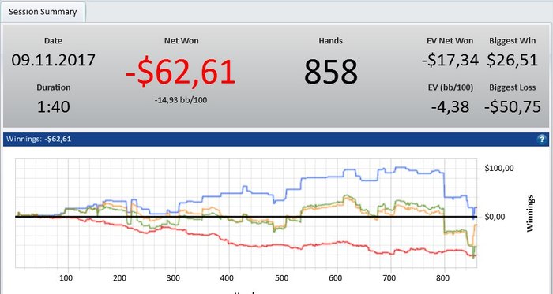Viewport: 553px width, 294px height.
Task: Click the EV Net Won label
Action: 450,41
